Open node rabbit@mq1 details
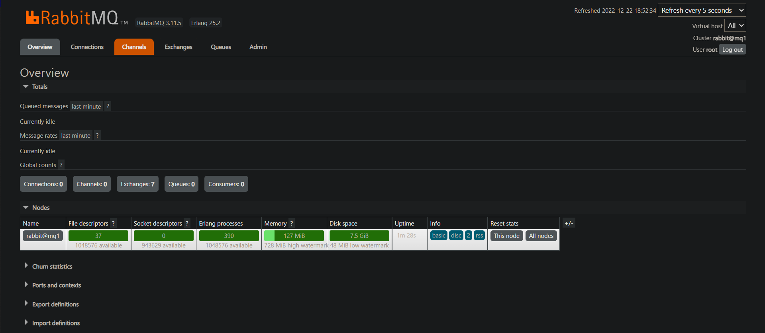 point(43,236)
